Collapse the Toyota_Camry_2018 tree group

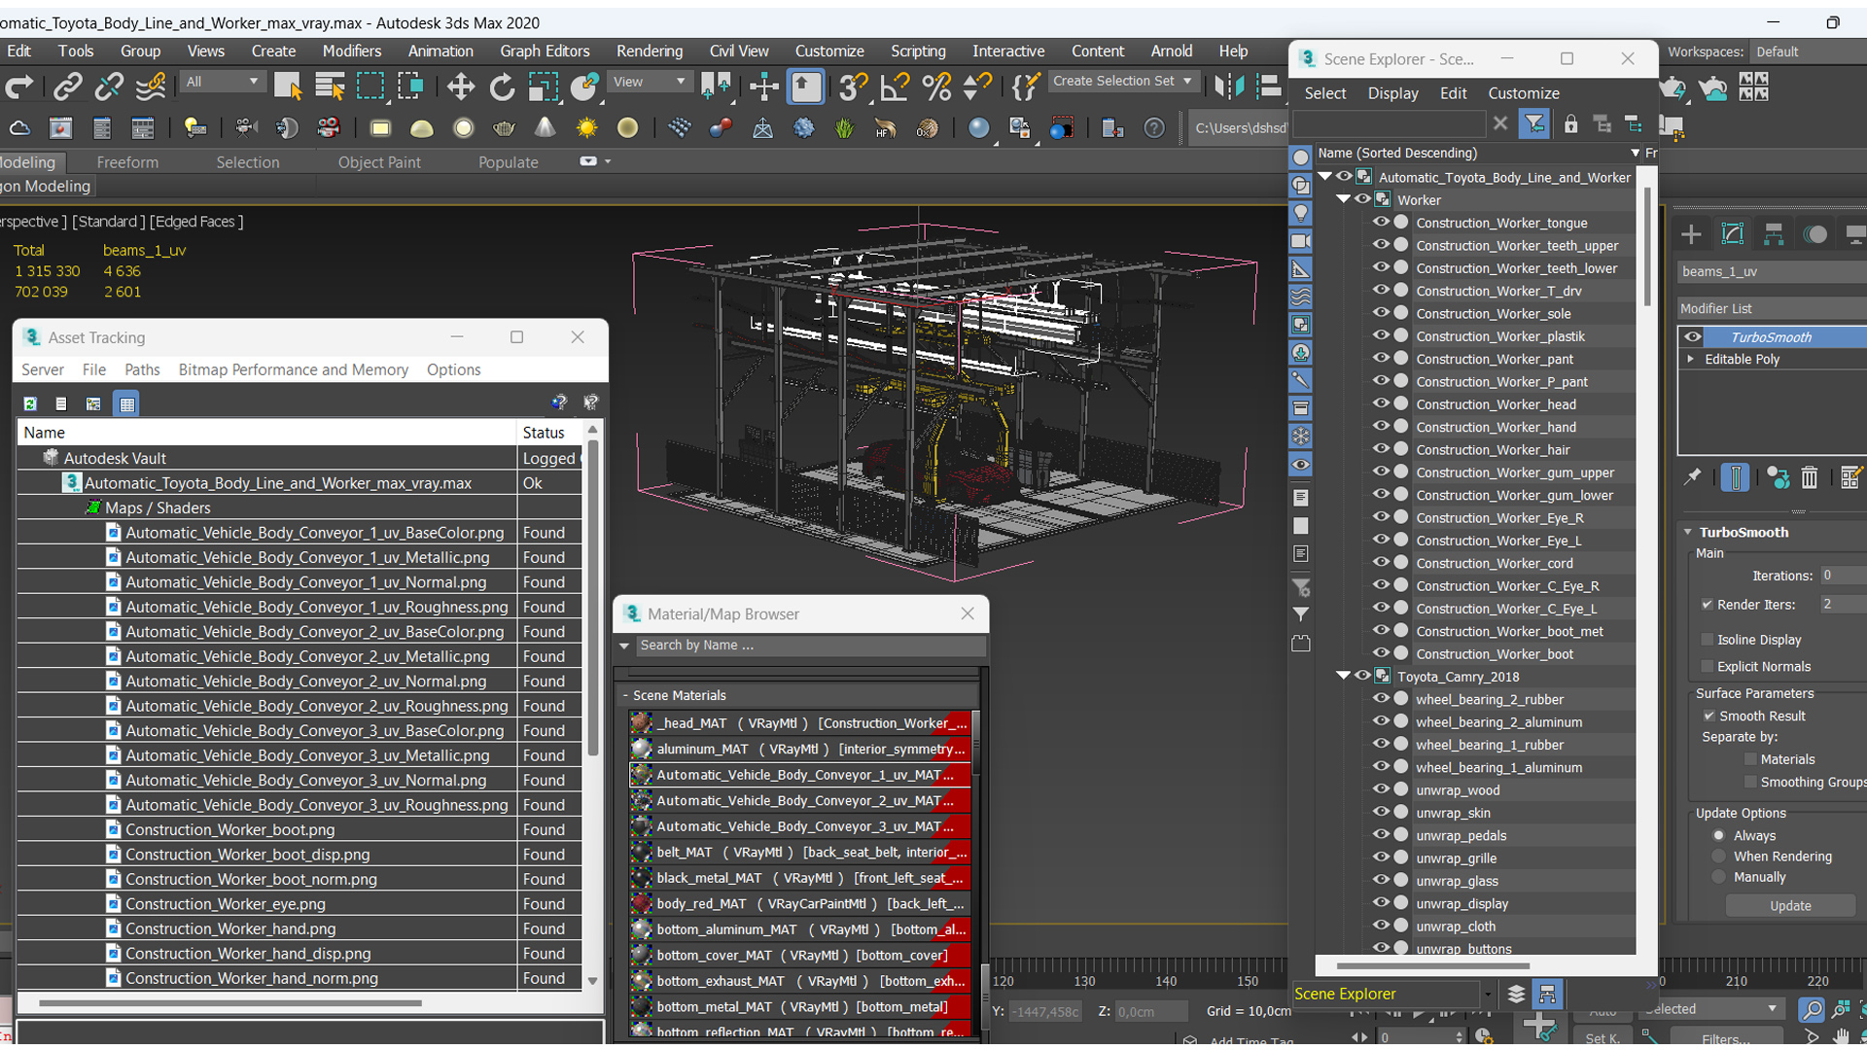click(x=1343, y=676)
